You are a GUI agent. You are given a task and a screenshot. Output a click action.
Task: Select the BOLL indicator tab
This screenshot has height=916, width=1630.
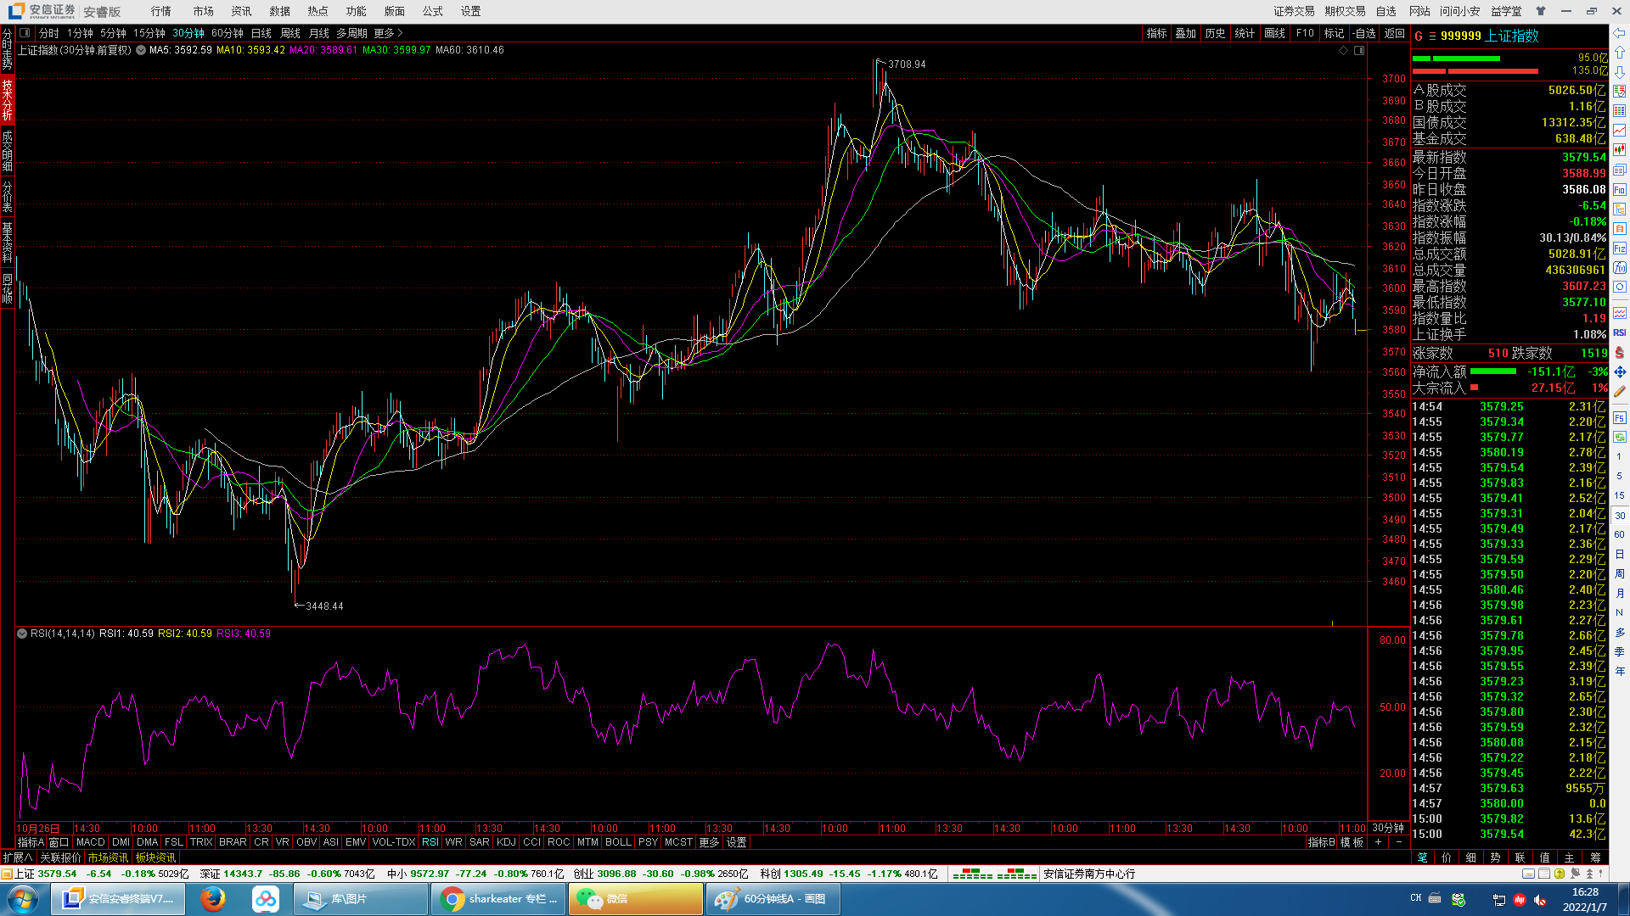coord(618,842)
